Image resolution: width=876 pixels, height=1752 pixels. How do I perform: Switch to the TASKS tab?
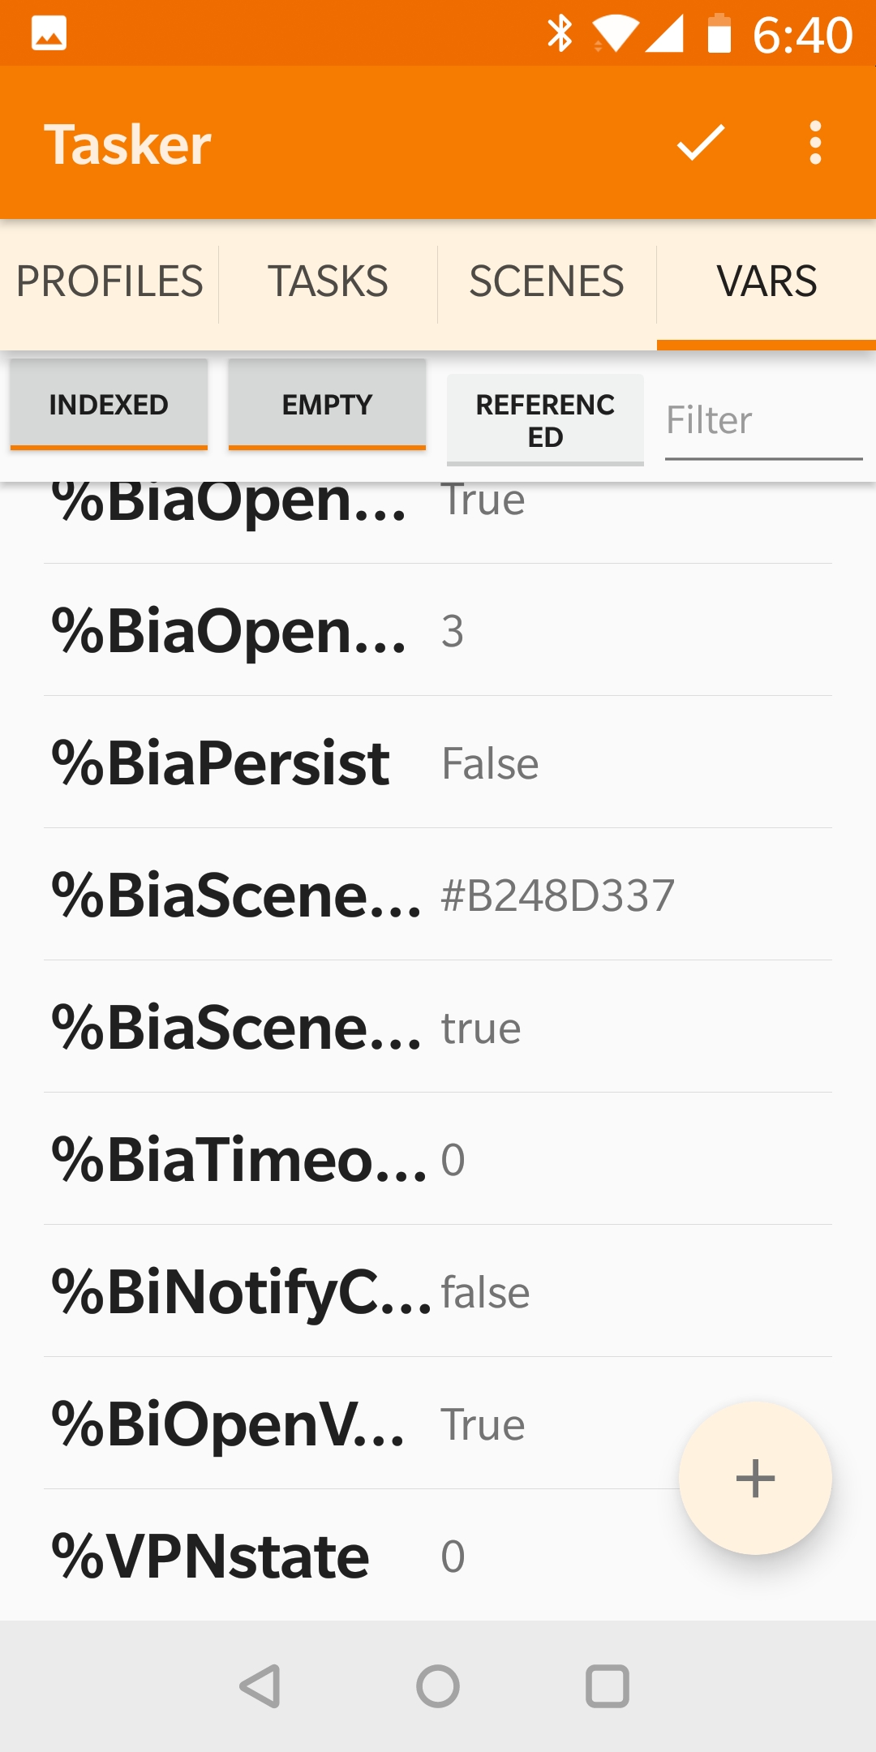[x=328, y=281]
